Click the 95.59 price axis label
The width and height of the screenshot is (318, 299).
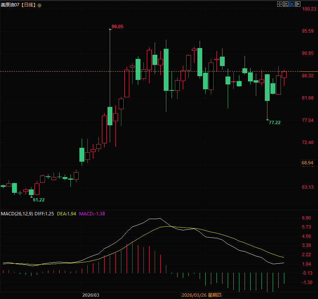(308, 31)
